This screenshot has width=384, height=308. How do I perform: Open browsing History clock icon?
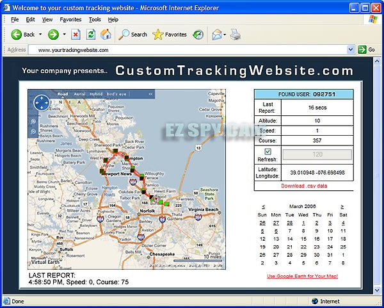[x=198, y=35]
